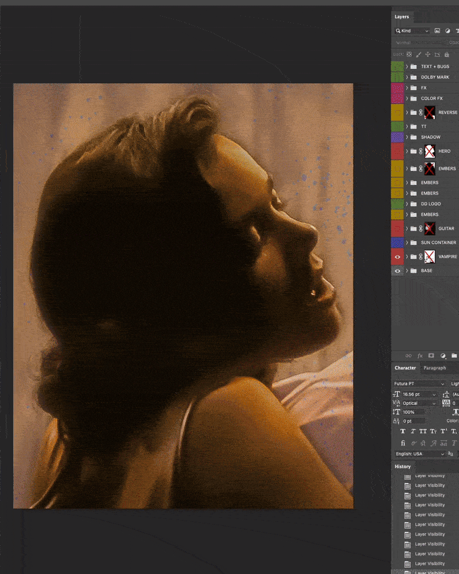
Task: Select the History panel tab
Action: click(x=403, y=467)
